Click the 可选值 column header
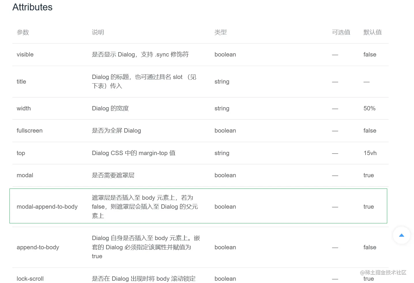 (341, 32)
